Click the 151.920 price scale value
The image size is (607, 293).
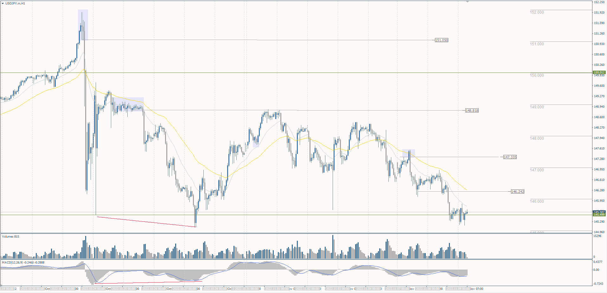tap(599, 13)
